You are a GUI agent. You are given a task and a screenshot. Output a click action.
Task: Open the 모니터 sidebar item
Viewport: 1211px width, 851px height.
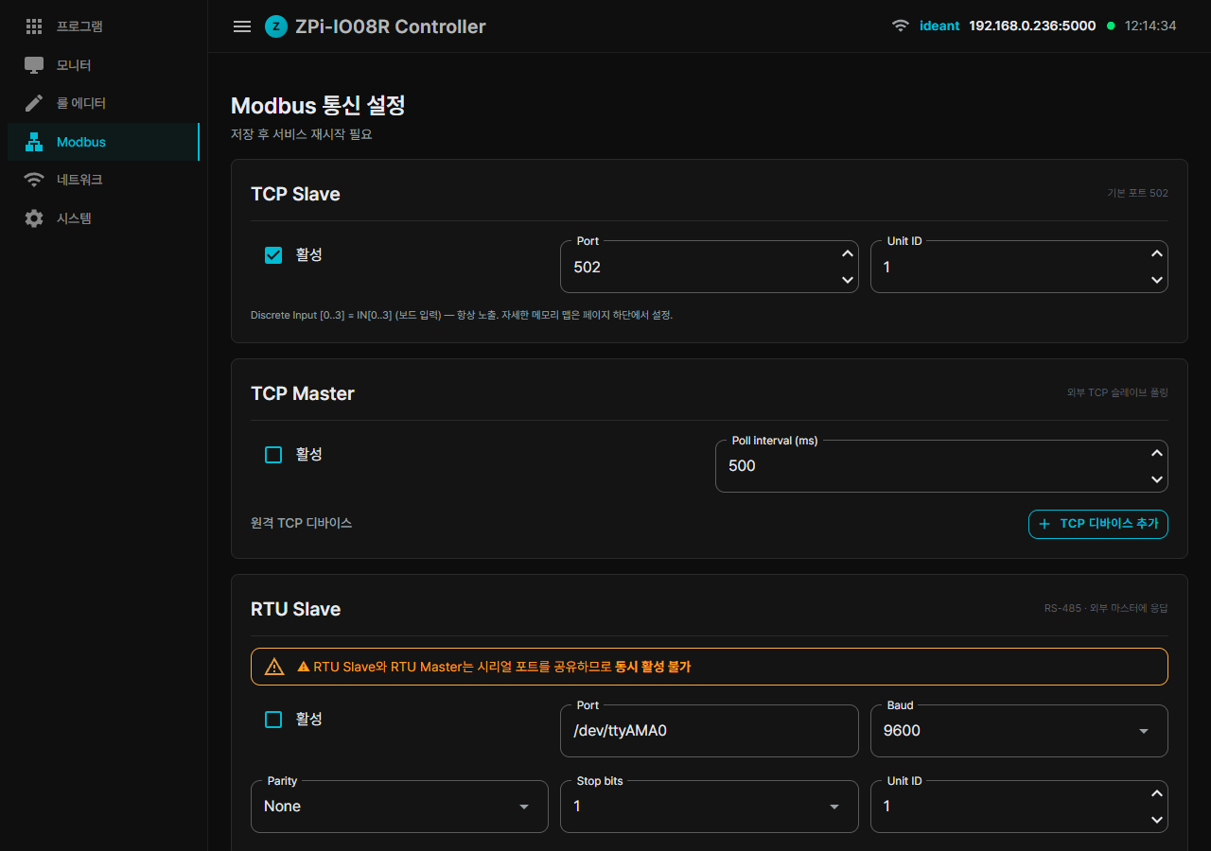103,65
